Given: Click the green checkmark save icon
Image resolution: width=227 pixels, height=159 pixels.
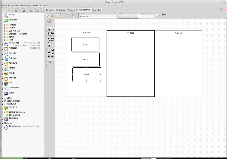Looking at the screenshot, I should [48, 16].
